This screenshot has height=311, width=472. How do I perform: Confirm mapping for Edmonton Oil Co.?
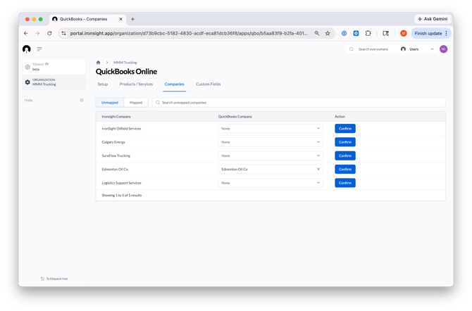click(x=345, y=169)
